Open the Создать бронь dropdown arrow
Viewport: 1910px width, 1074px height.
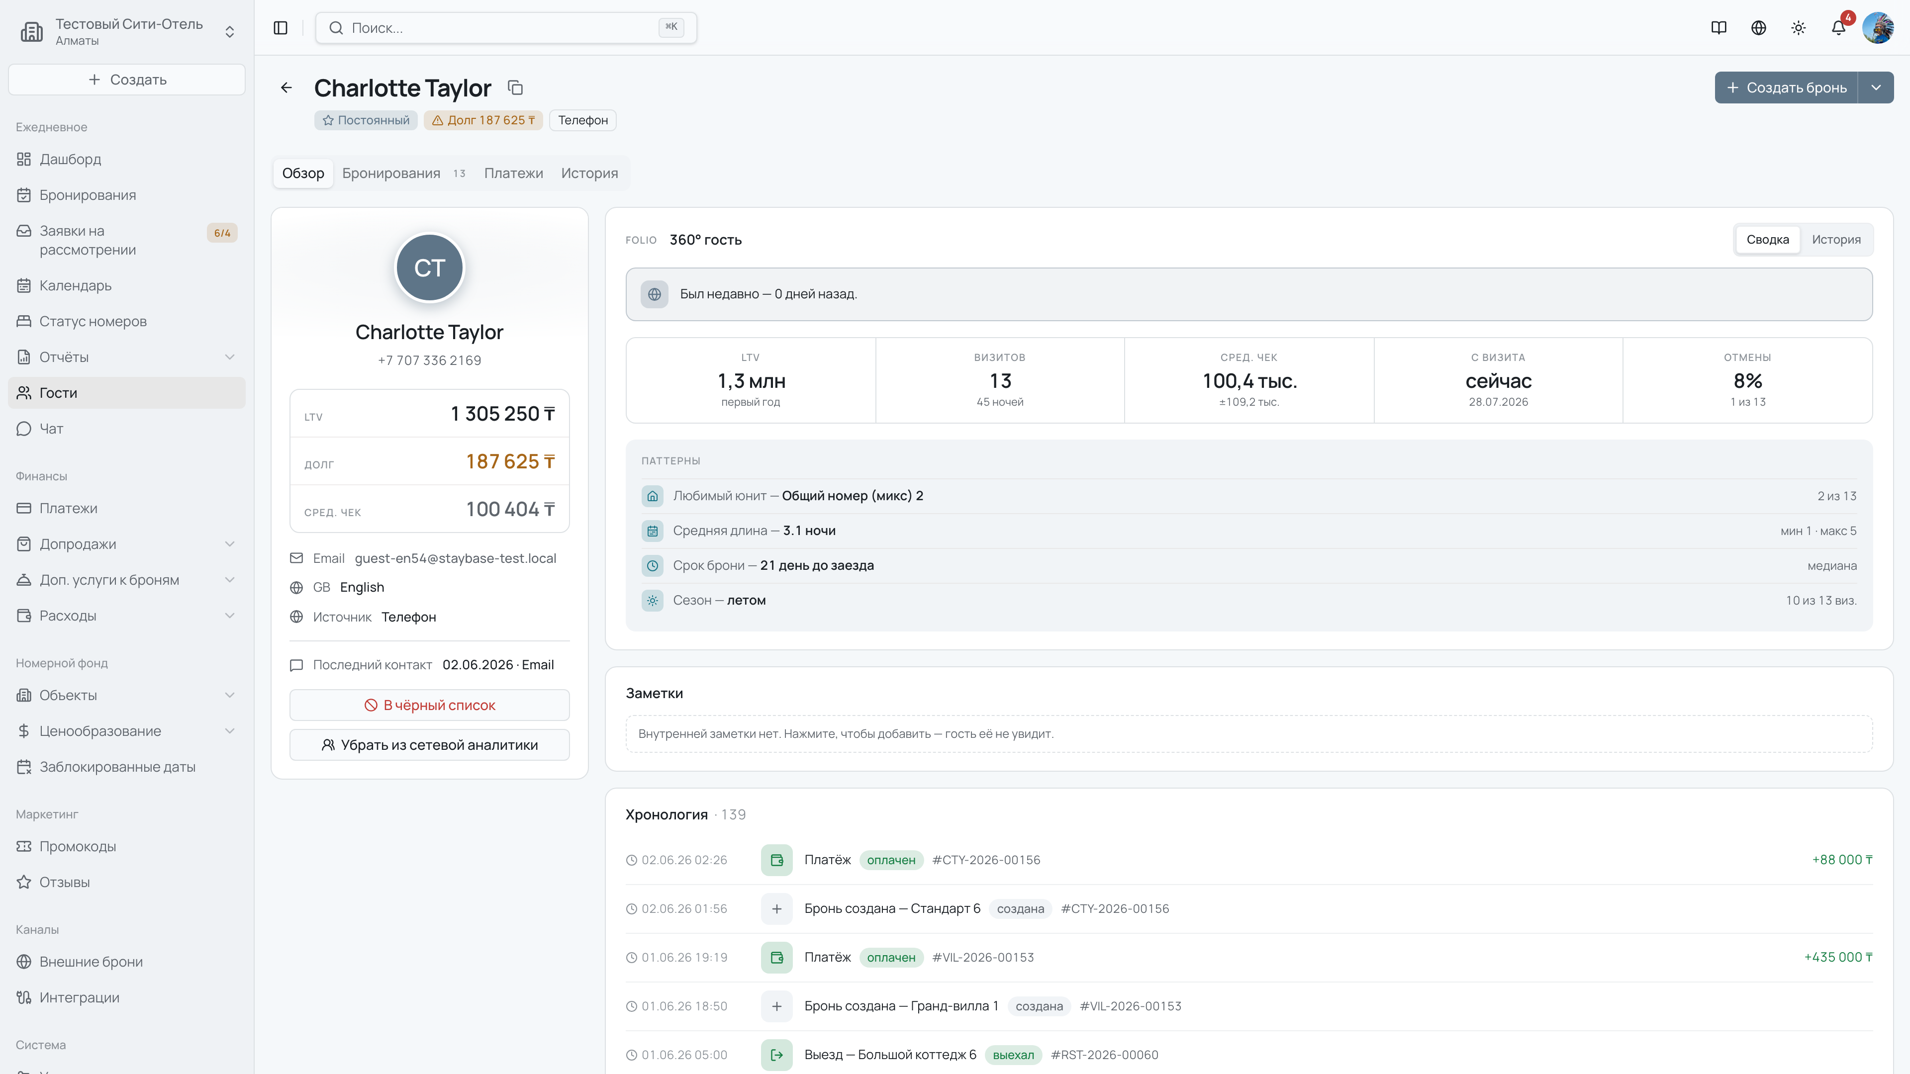click(x=1876, y=88)
